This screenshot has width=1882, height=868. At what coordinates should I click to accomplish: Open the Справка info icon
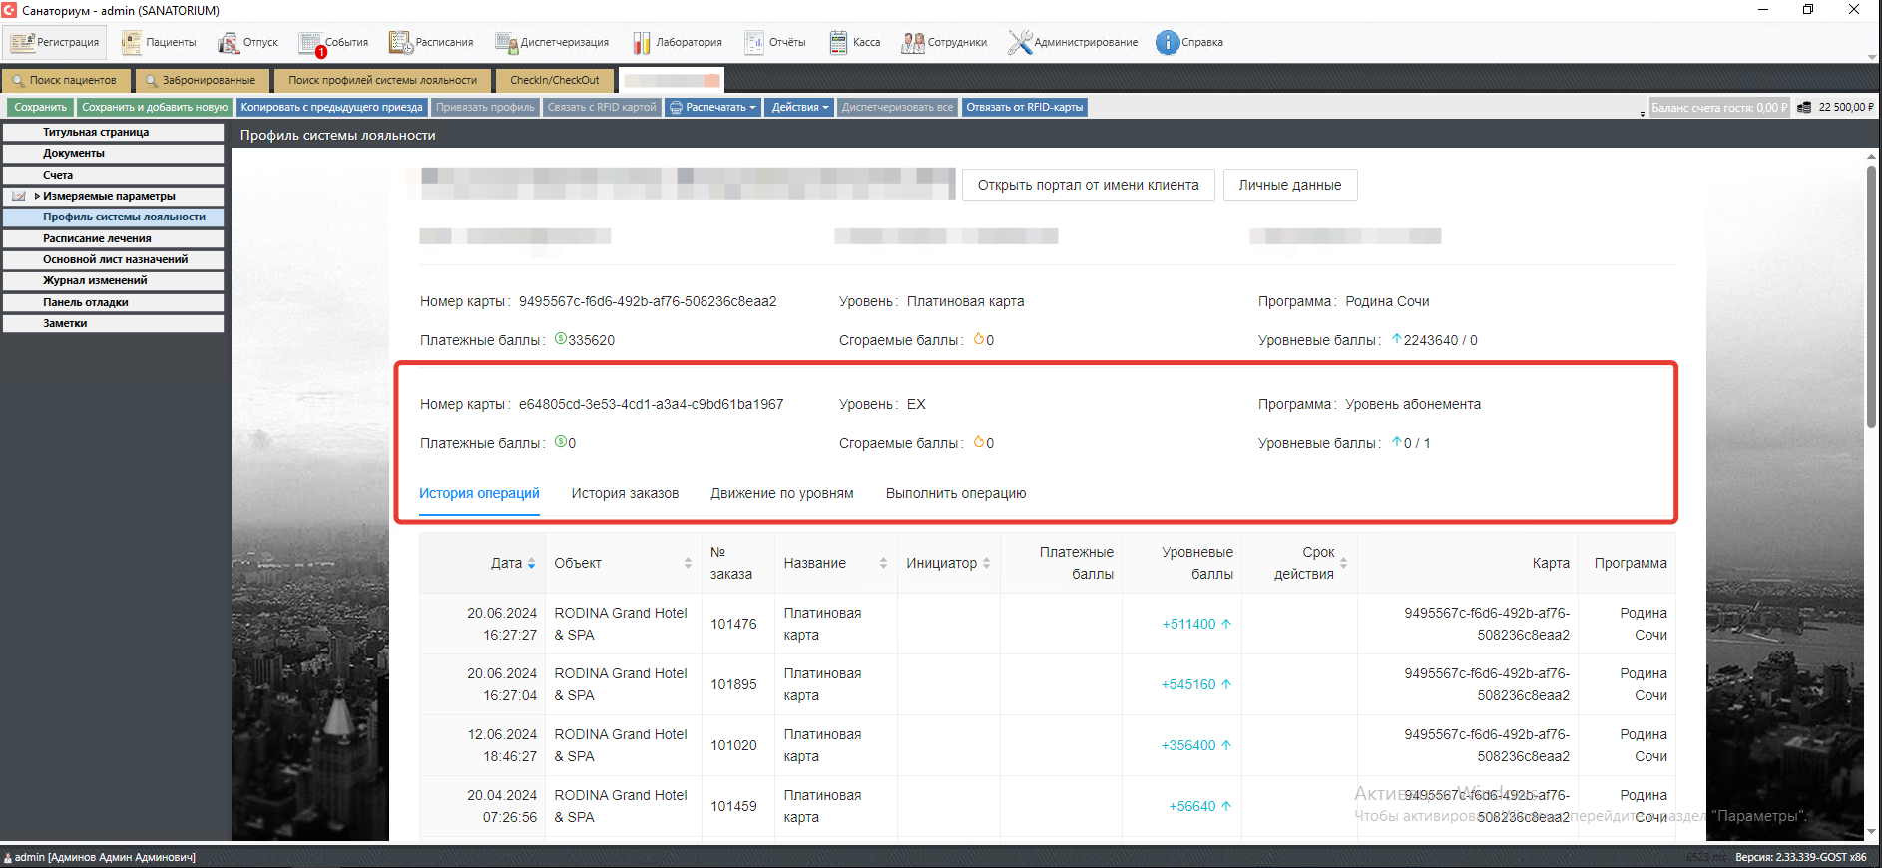pyautogui.click(x=1167, y=42)
